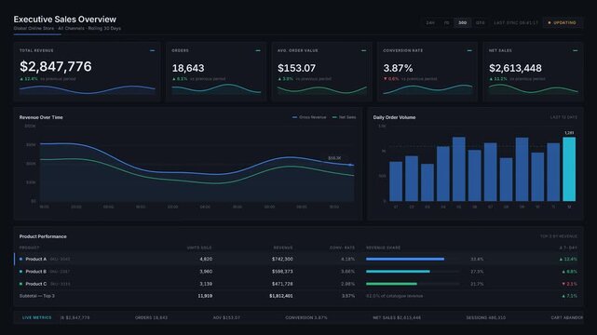597x335 pixels.
Task: Click the Subtotal — Top 3 row label
Action: 37,296
